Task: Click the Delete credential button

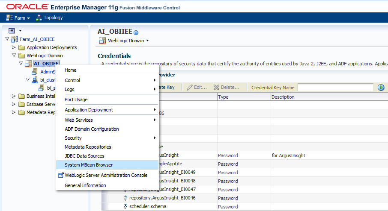Action: pos(227,87)
